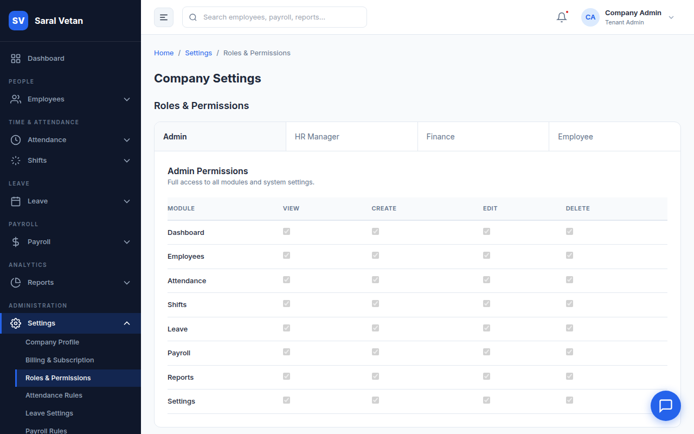Toggle Employees Create checkbox
The height and width of the screenshot is (434, 694).
(375, 256)
